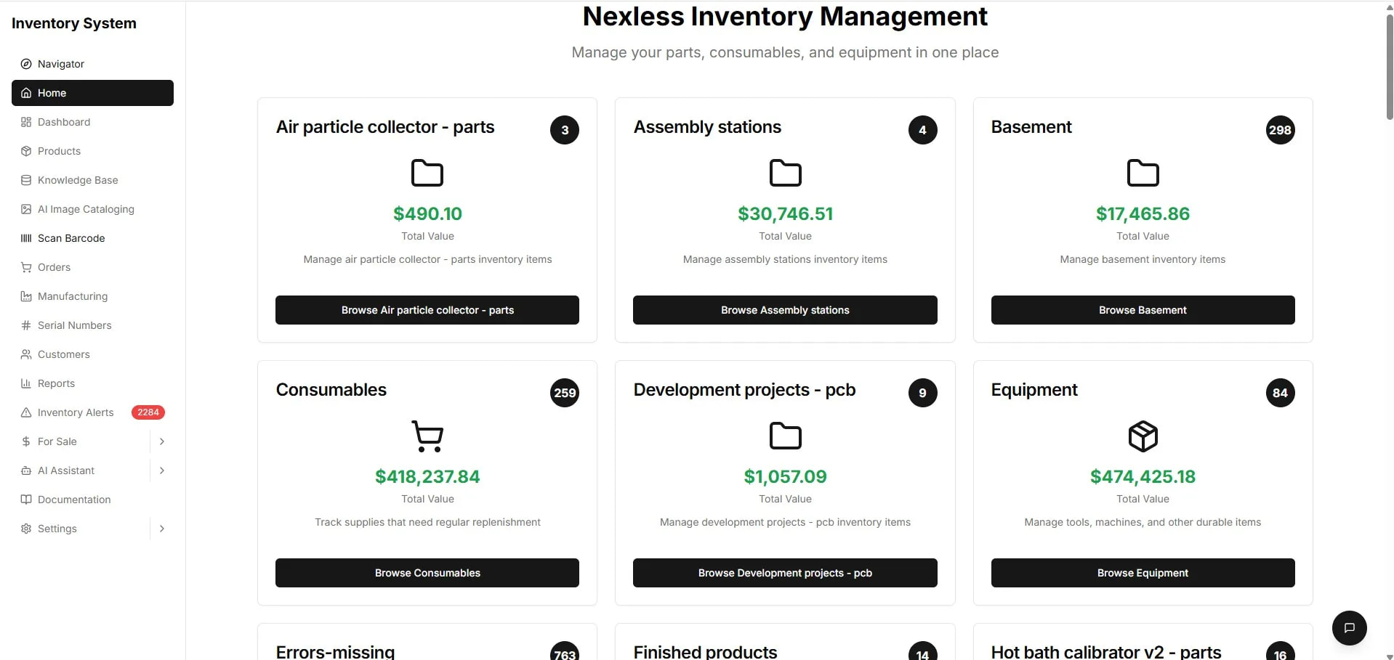Click Browse Basement button

1143,310
